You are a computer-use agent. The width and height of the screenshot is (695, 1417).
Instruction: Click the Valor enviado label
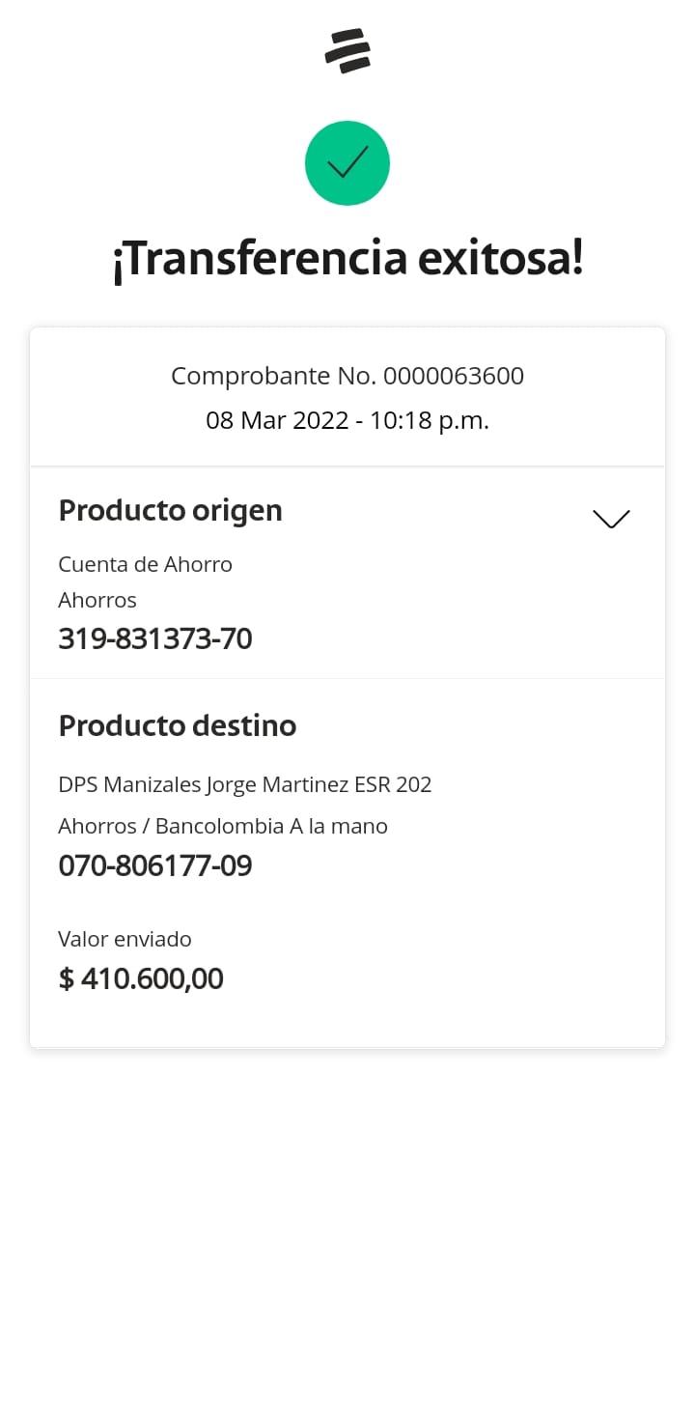point(125,939)
